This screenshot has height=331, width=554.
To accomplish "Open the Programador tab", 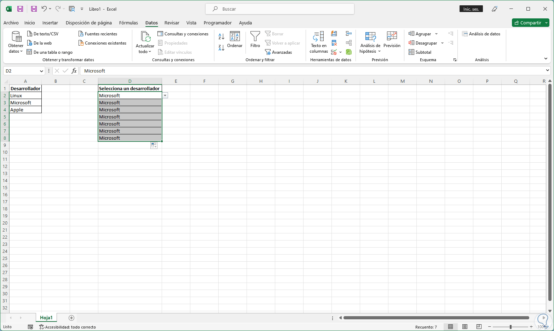I will click(x=218, y=23).
